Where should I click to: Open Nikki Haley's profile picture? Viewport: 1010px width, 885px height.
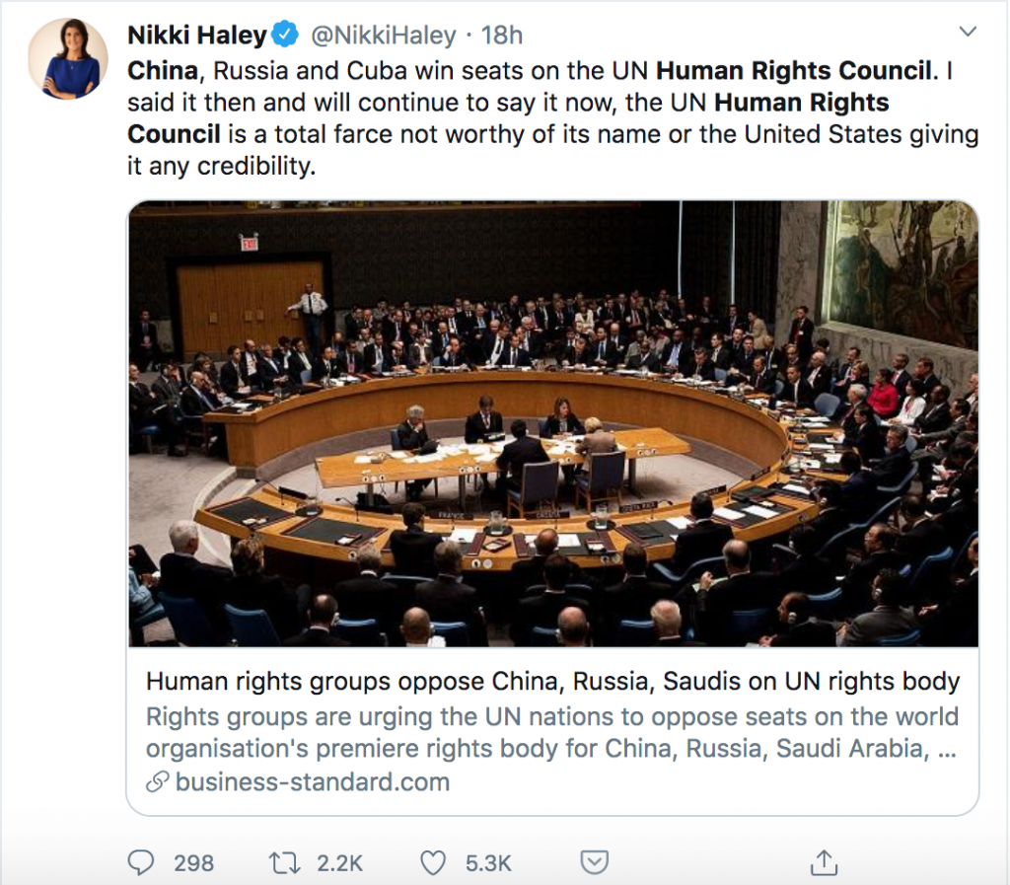[x=68, y=58]
